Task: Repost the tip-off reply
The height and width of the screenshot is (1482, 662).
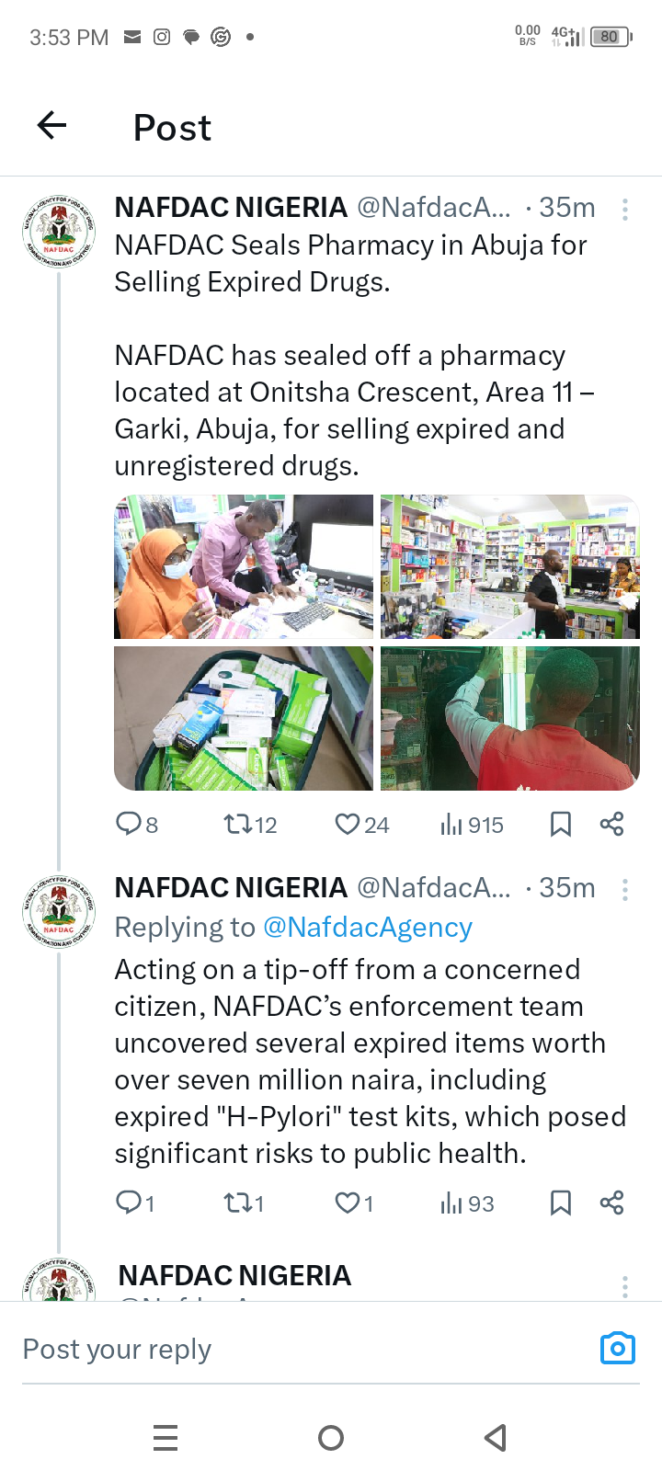Action: coord(237,1203)
